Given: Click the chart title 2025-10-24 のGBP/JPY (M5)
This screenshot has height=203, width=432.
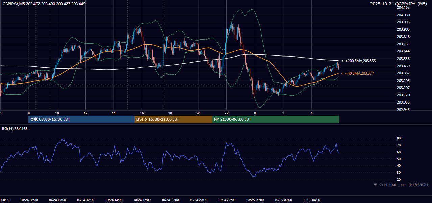Looking at the screenshot, I should [399, 4].
